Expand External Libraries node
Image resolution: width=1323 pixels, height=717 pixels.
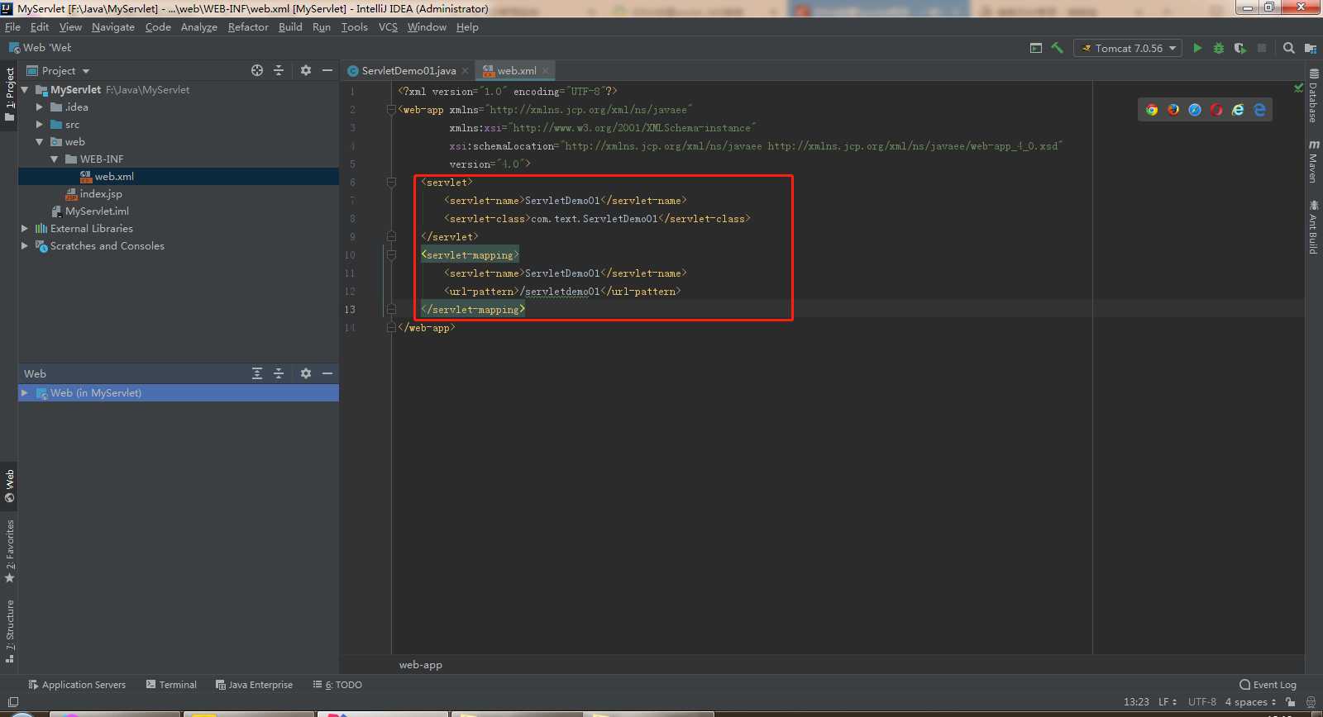pos(25,229)
